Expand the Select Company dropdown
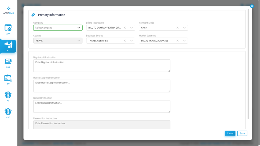Viewport: 260px width, 146px height. pos(58,28)
